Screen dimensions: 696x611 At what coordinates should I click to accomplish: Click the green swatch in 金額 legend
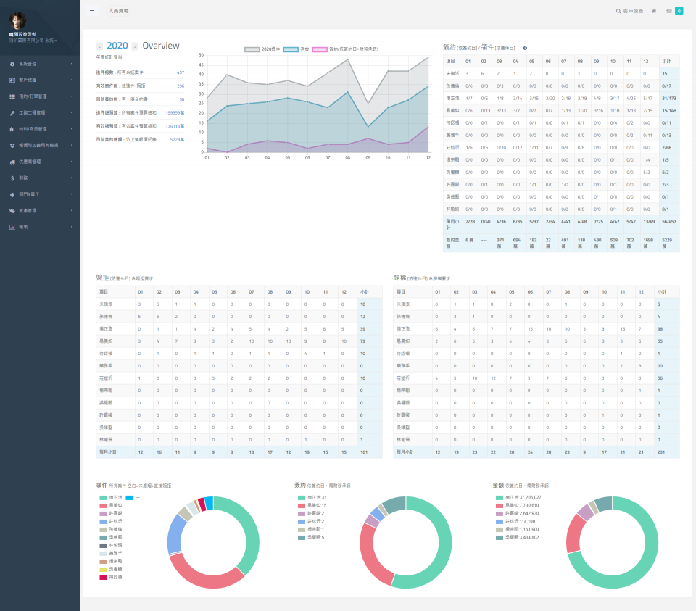(499, 498)
